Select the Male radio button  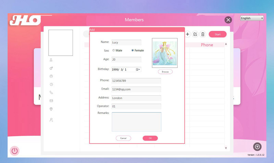coord(114,50)
